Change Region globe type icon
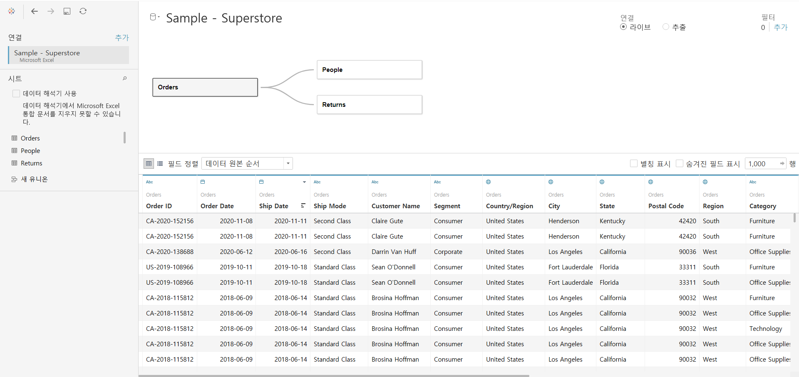 tap(705, 182)
